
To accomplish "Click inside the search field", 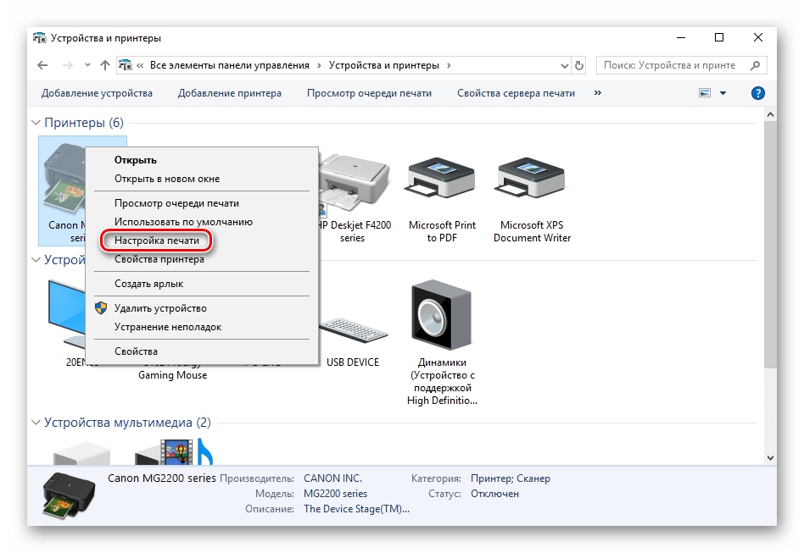I will click(674, 64).
